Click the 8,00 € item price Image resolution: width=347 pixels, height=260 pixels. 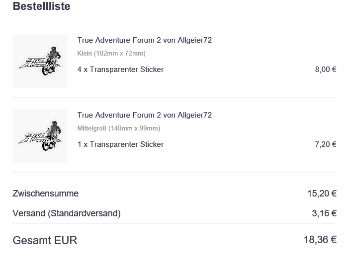(x=326, y=69)
